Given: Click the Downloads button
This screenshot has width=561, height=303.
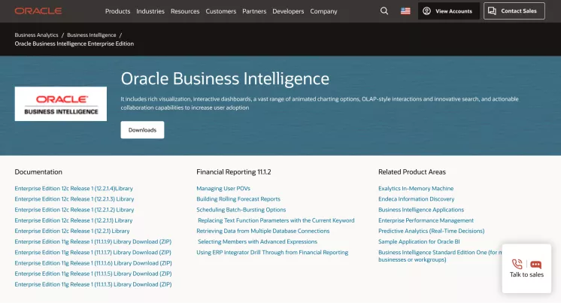Looking at the screenshot, I should point(142,130).
